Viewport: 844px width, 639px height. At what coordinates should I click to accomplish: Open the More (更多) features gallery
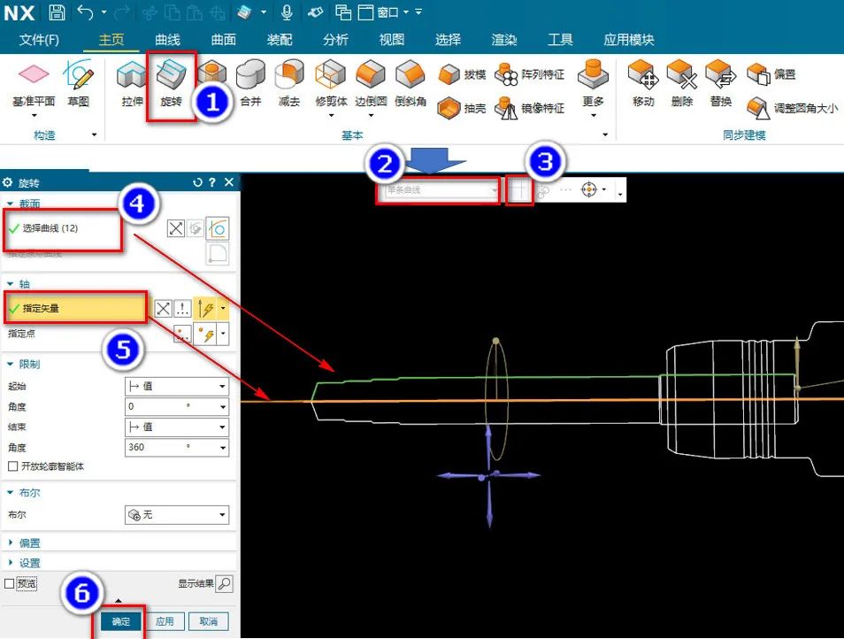[593, 89]
